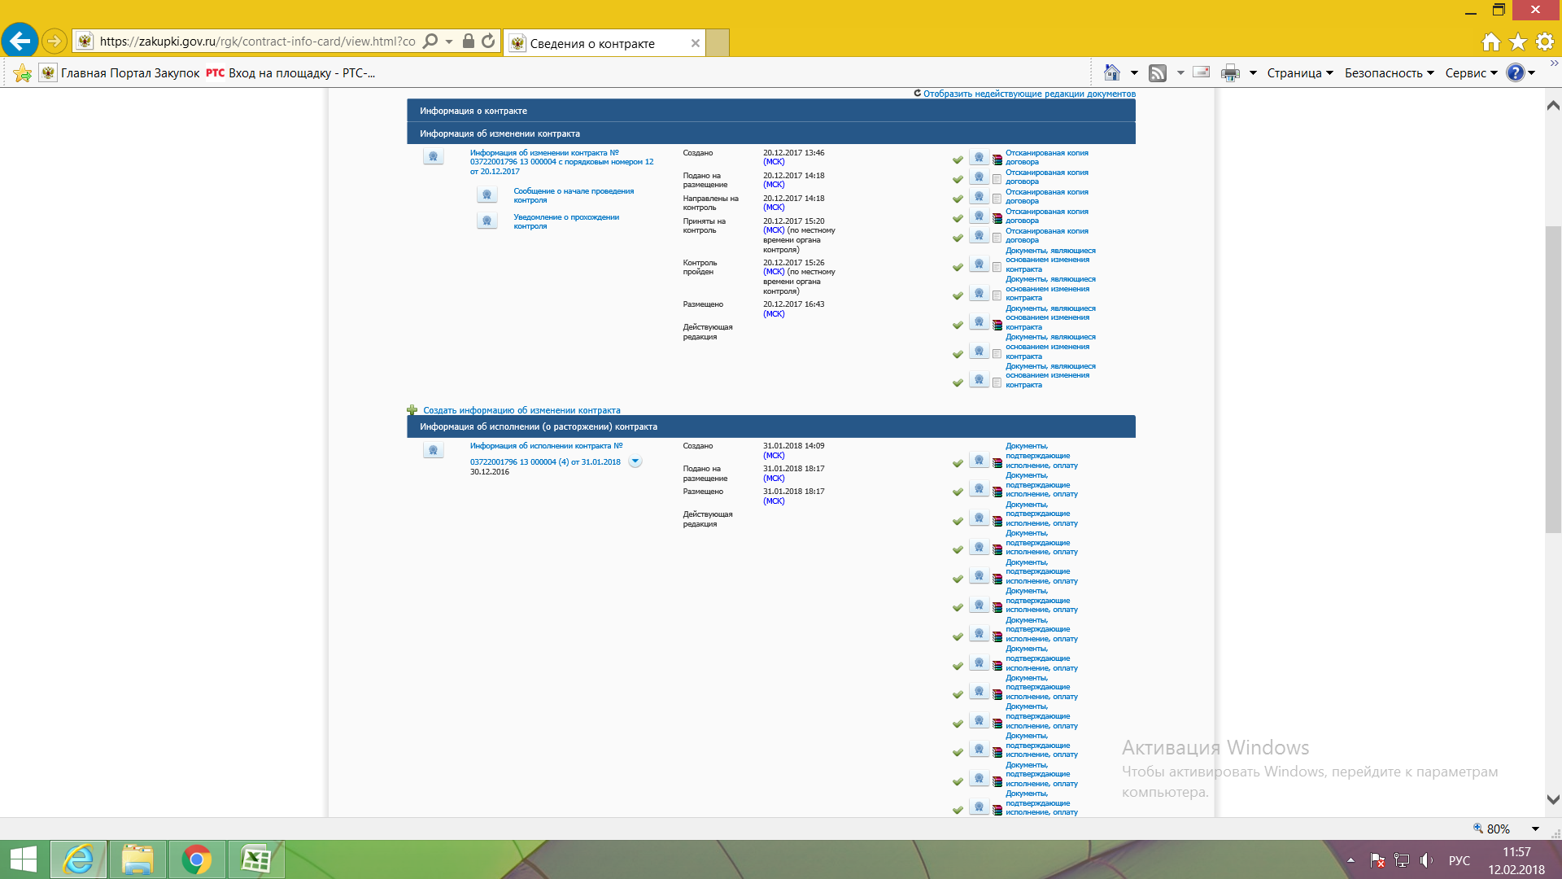The image size is (1562, 879).
Task: Click 'Создать информацию об изменении контракта' link
Action: 521,410
